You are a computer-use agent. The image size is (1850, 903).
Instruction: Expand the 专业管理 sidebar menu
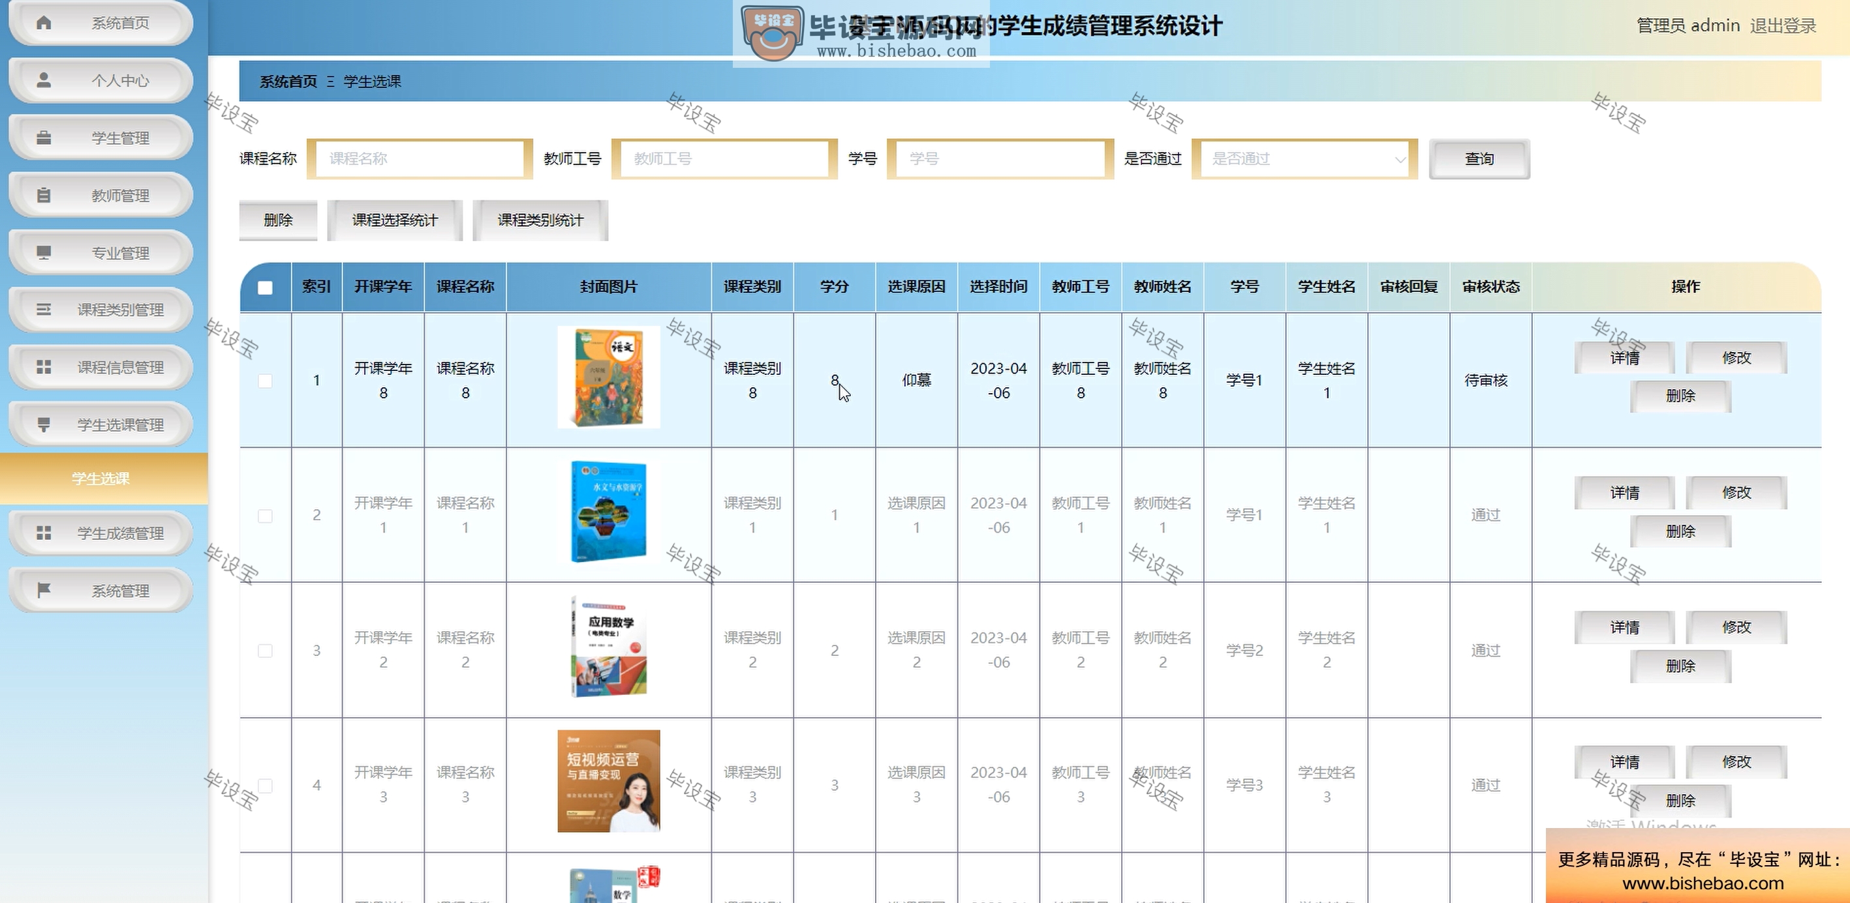click(x=100, y=253)
